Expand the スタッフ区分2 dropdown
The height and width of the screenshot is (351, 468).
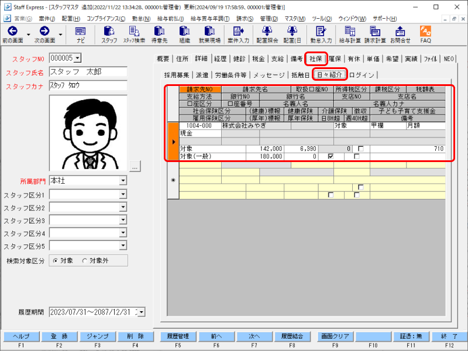click(123, 207)
